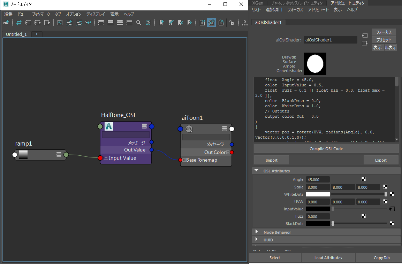Image resolution: width=402 pixels, height=264 pixels.
Task: Click the connection arrow icon beside InputValue
Action: pos(392,209)
